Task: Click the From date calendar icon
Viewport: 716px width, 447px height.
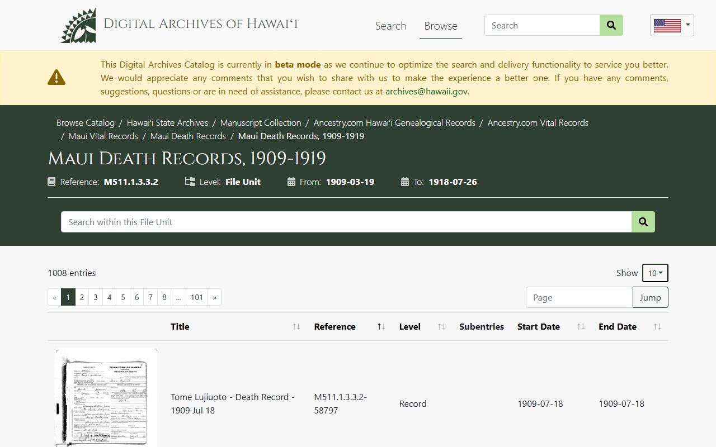Action: (291, 182)
